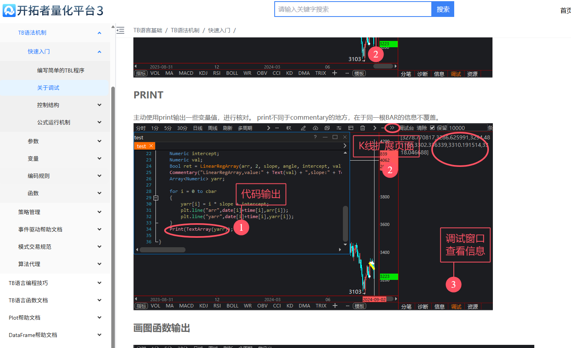Viewport: 571px width, 348px height.
Task: Select 关于调试 in the sidebar menu
Action: [x=48, y=88]
